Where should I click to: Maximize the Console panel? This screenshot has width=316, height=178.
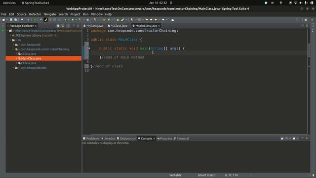(307, 138)
